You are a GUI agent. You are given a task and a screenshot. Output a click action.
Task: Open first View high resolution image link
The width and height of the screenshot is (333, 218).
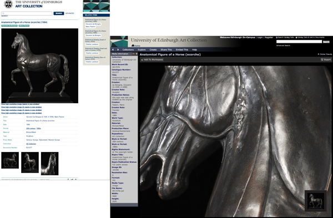click(20, 104)
